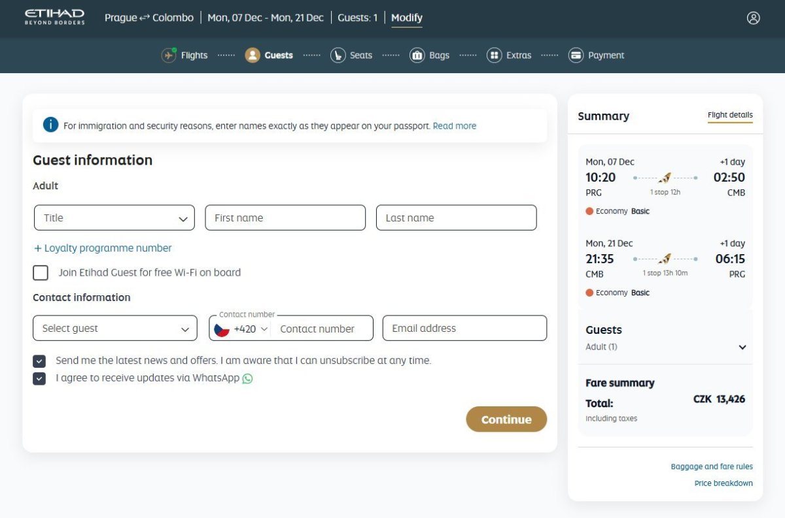Click the plane icon on PRG to CMB flight
785x518 pixels.
[x=665, y=178]
